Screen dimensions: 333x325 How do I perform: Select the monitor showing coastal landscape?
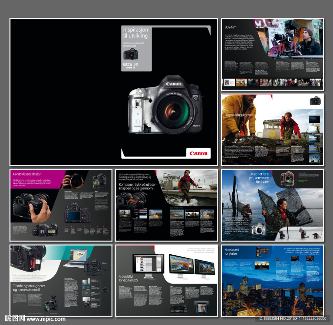182,266
